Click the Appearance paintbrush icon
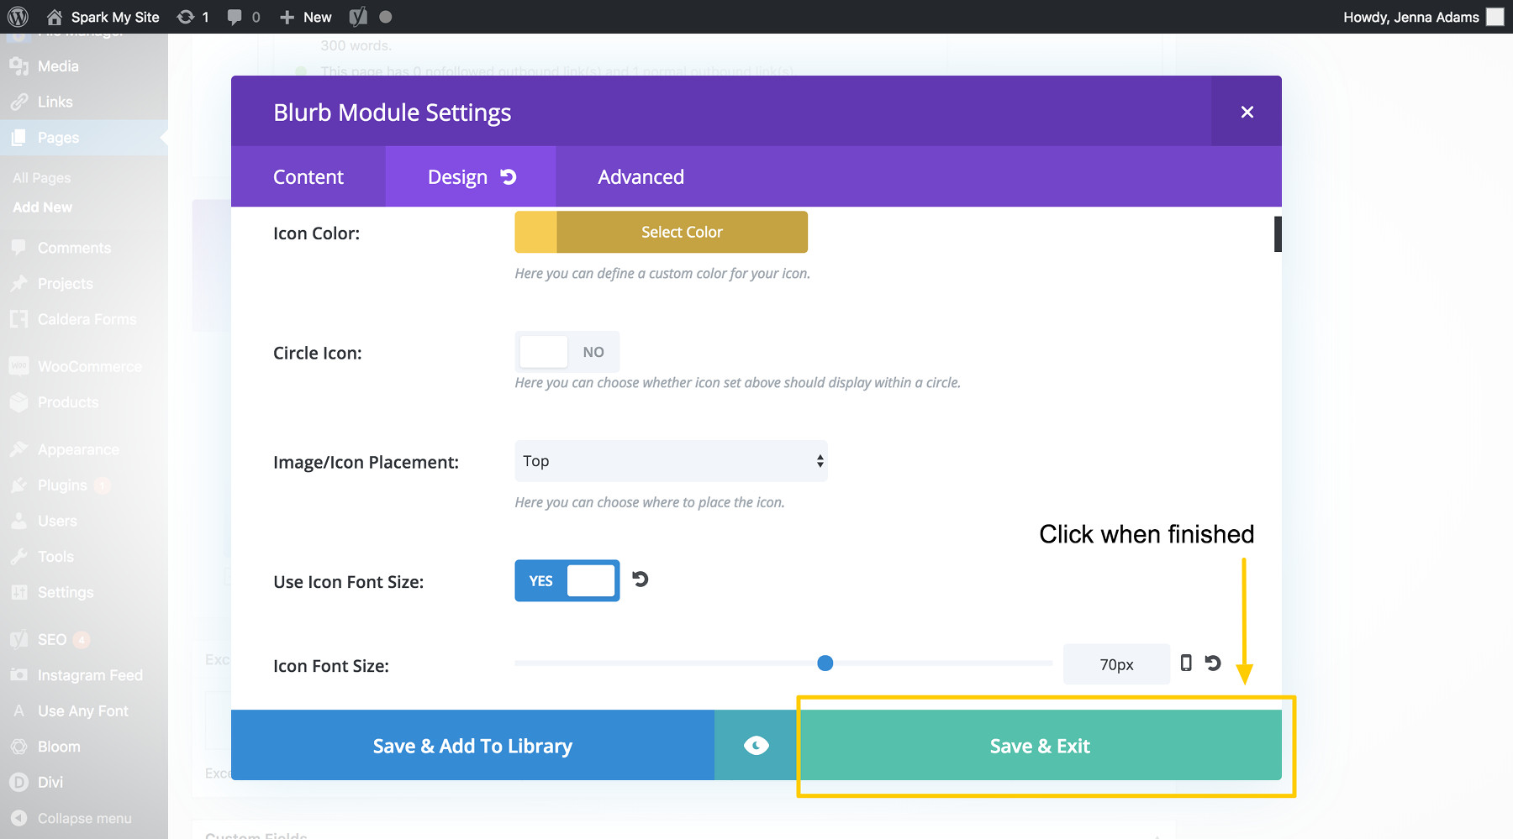1513x839 pixels. click(18, 450)
